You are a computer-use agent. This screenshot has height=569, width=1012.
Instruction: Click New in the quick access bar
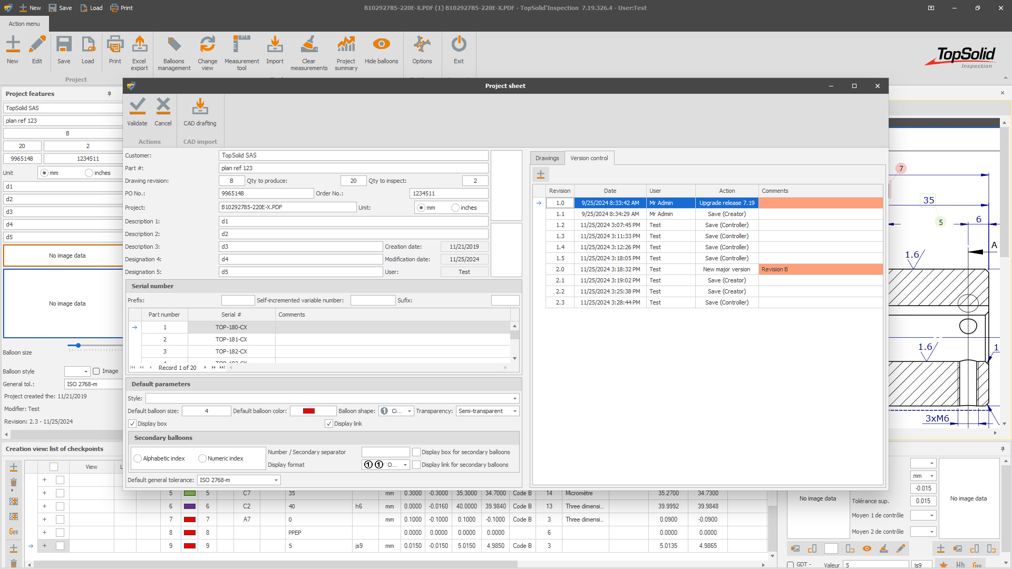tap(30, 8)
